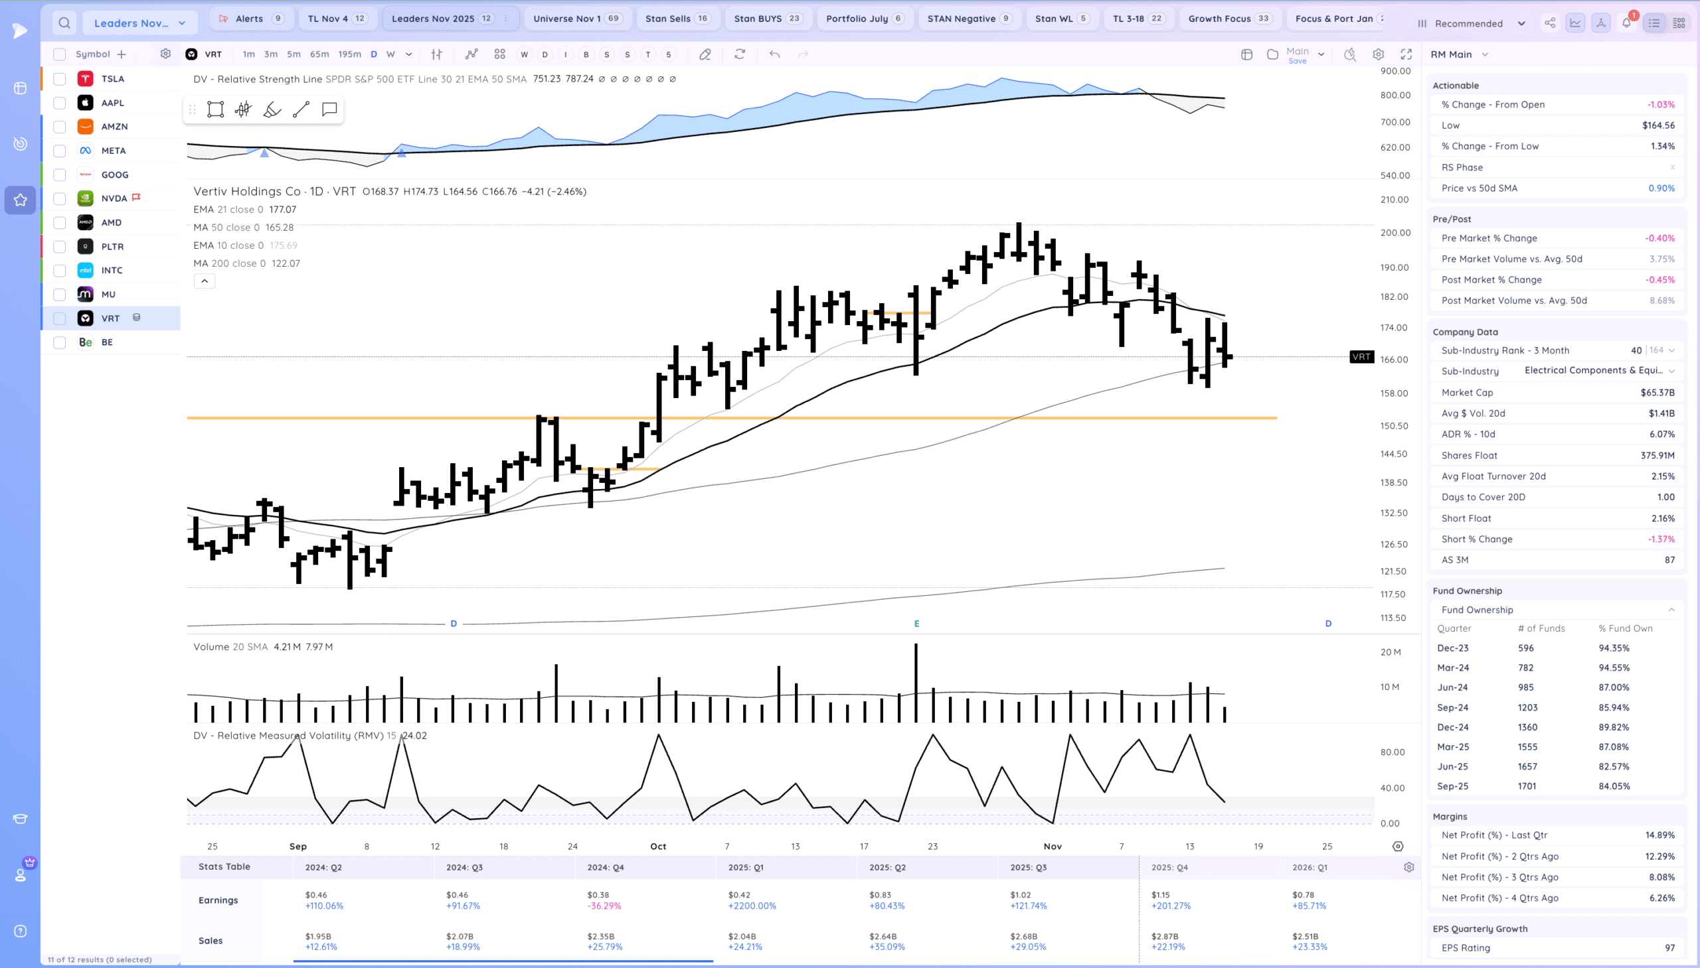Viewport: 1700px width, 968px height.
Task: Open the Universe Nov 1 tab
Action: pos(577,19)
